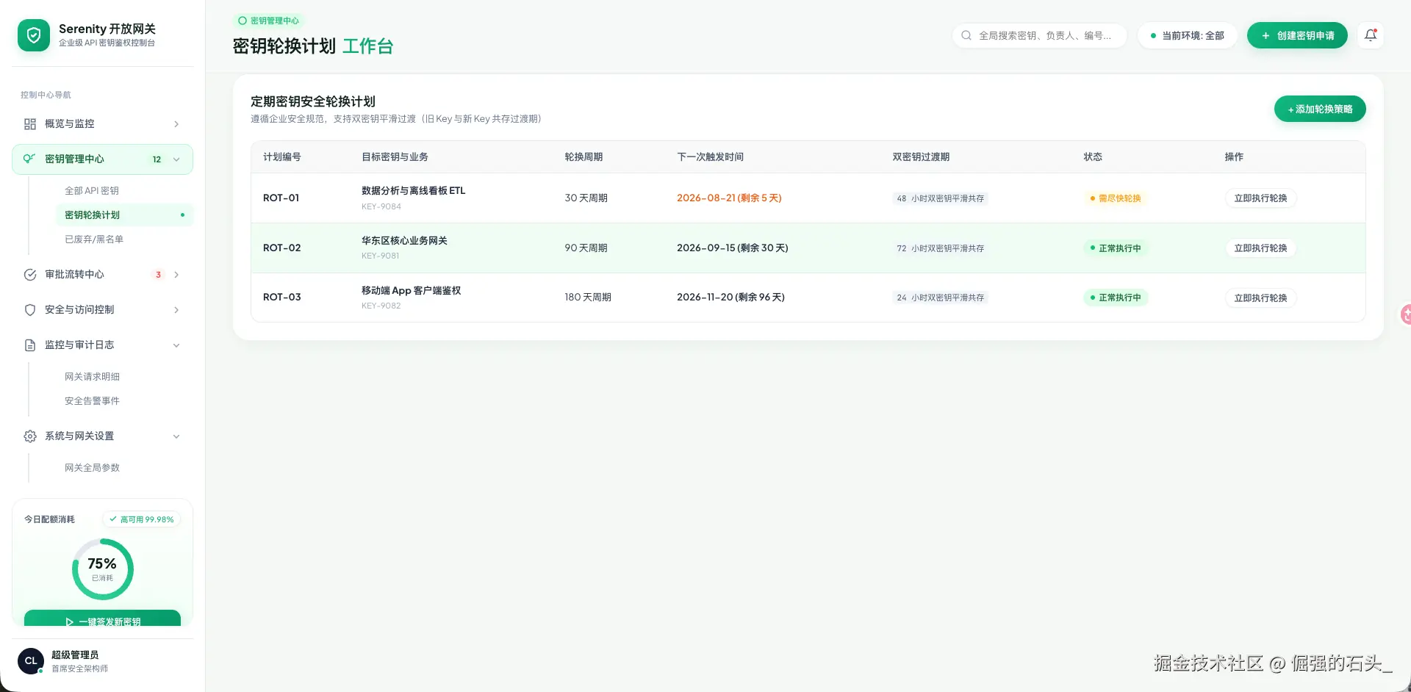Click the 需尽快轮换 status tag
The height and width of the screenshot is (692, 1411).
(x=1116, y=198)
